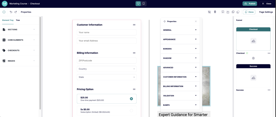Open Page Settings
276x117 pixels.
click(x=266, y=12)
